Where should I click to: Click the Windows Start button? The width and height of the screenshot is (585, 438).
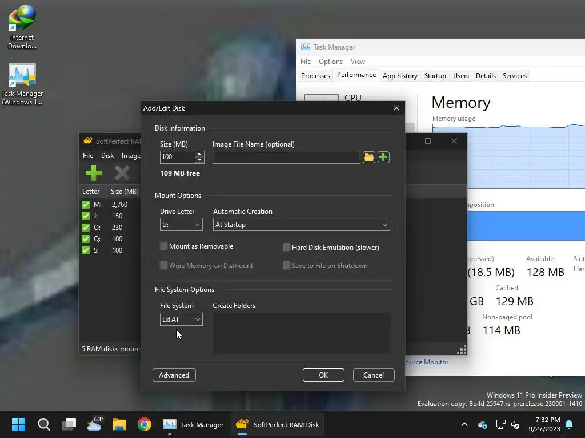18,424
